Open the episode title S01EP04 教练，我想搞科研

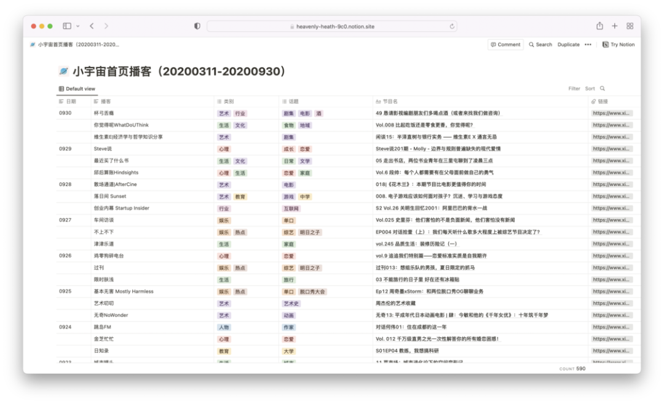[408, 351]
